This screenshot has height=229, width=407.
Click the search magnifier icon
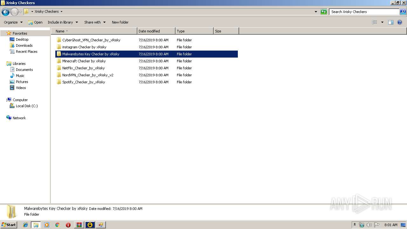(403, 12)
